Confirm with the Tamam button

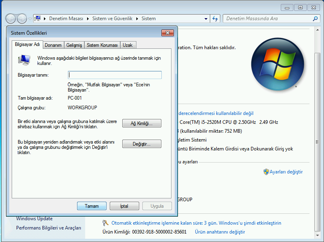point(92,206)
